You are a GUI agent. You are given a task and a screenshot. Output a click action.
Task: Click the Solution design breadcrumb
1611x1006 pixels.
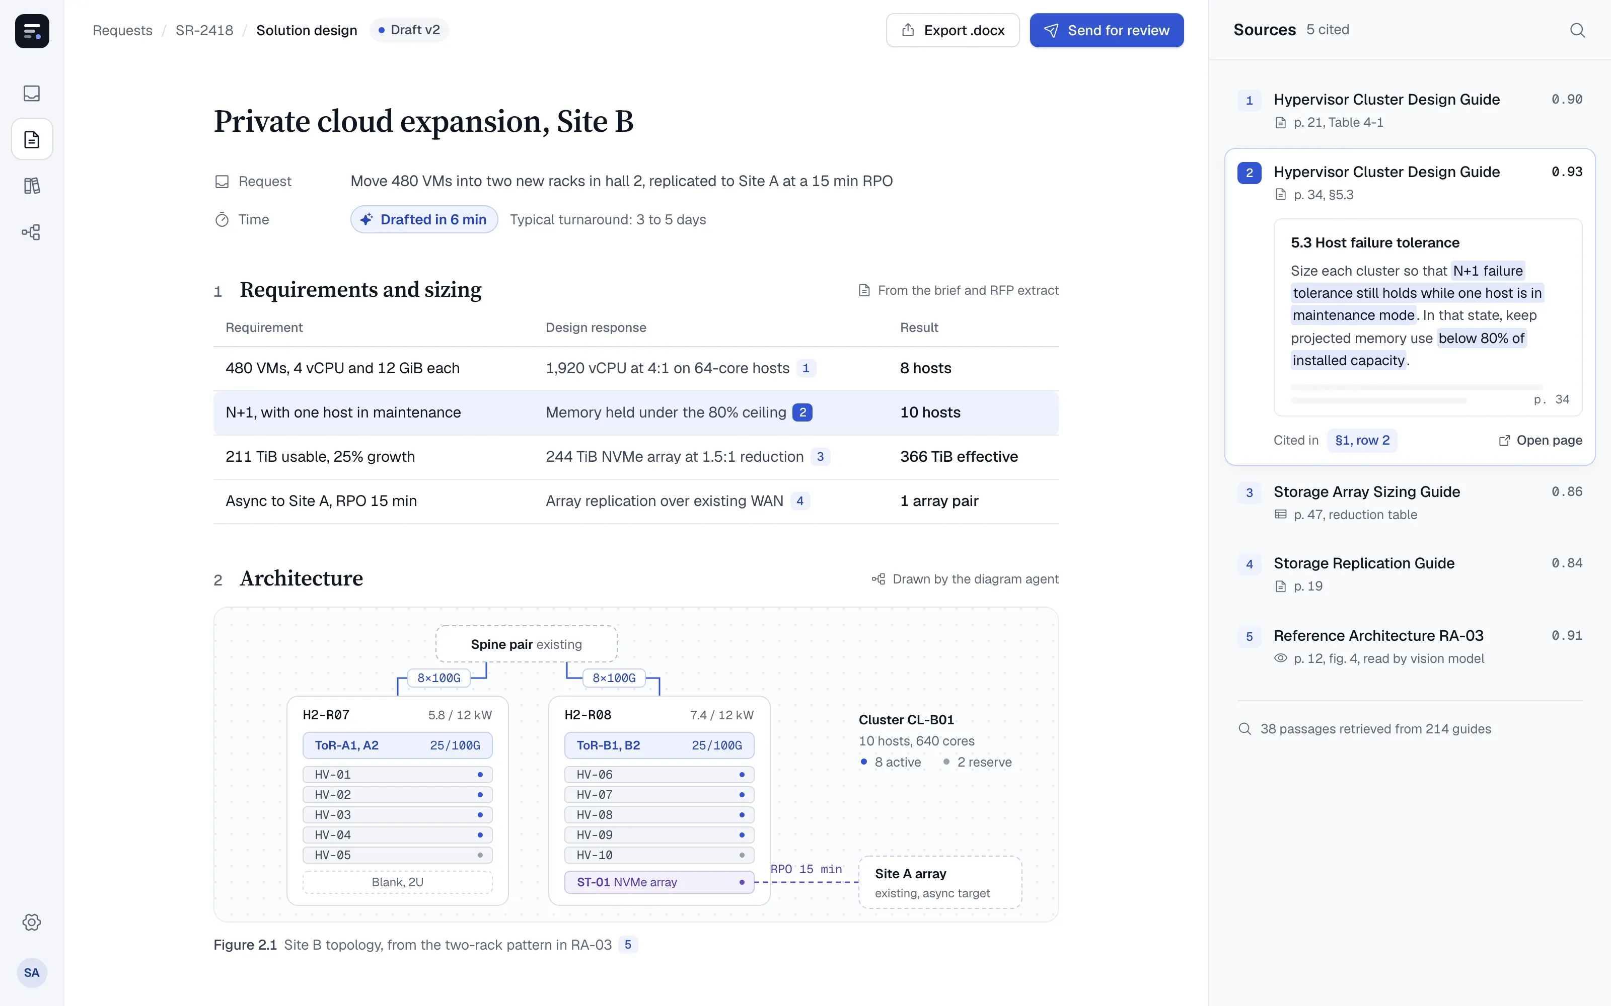(307, 30)
